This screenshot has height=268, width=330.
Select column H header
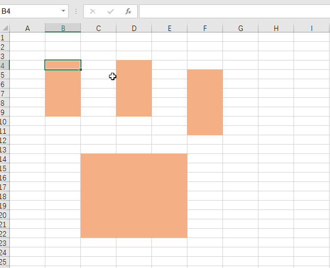coord(276,28)
